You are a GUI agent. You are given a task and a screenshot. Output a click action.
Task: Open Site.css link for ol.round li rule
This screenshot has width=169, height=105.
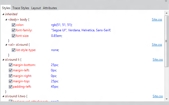pos(158,60)
